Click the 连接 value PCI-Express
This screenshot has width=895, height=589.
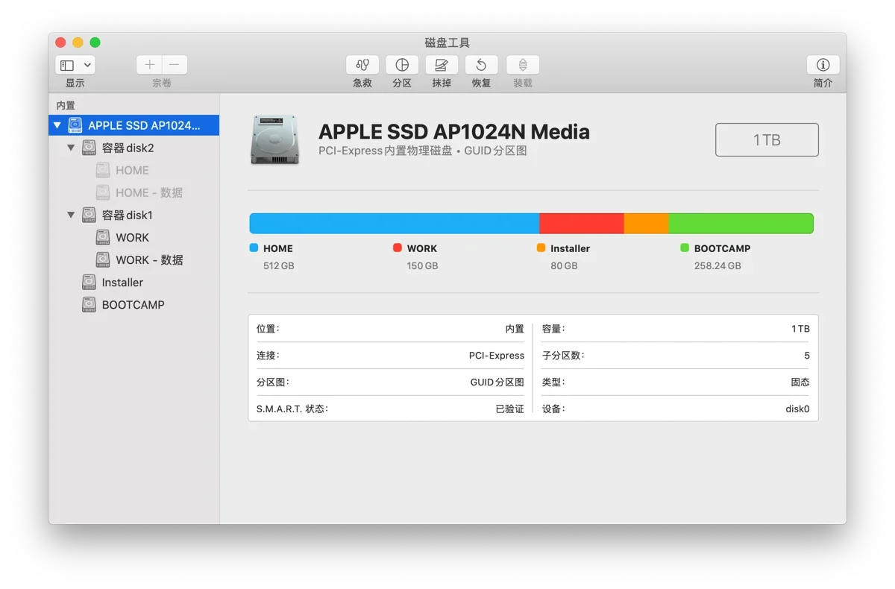tap(497, 356)
